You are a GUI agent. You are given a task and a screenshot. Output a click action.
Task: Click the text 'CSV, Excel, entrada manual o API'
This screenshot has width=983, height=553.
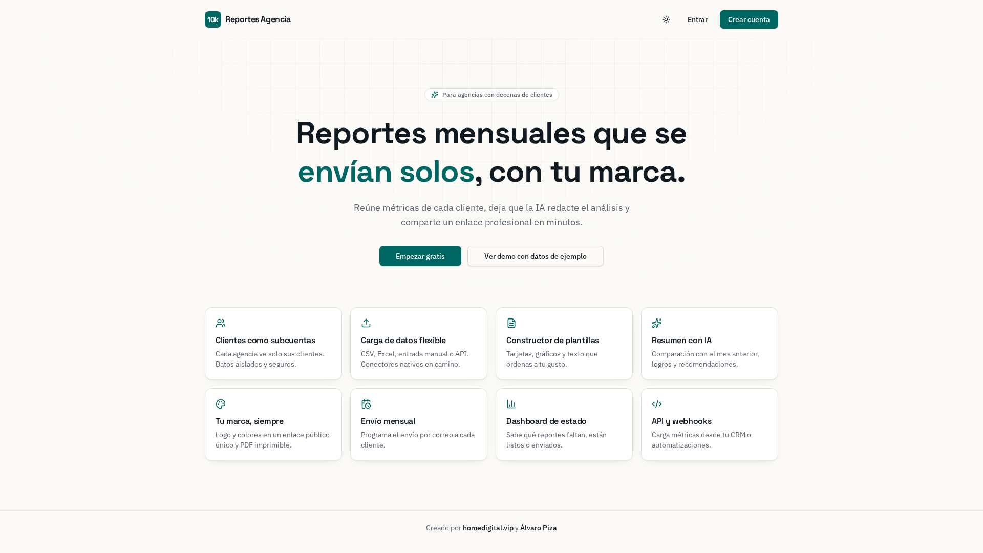414,354
